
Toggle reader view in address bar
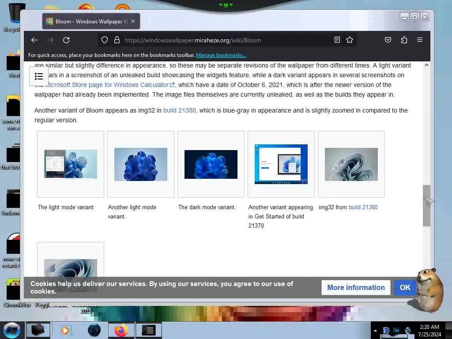click(337, 40)
